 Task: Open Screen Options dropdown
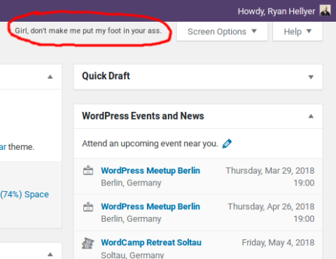click(222, 31)
